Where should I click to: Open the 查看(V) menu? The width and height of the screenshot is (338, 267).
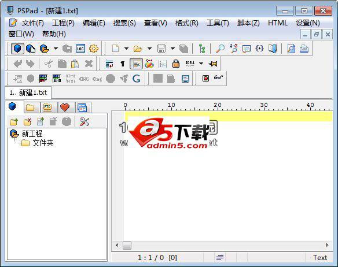click(x=156, y=23)
